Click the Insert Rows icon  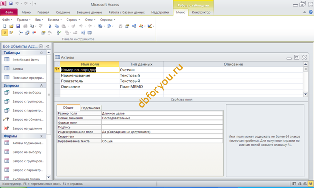point(21,33)
